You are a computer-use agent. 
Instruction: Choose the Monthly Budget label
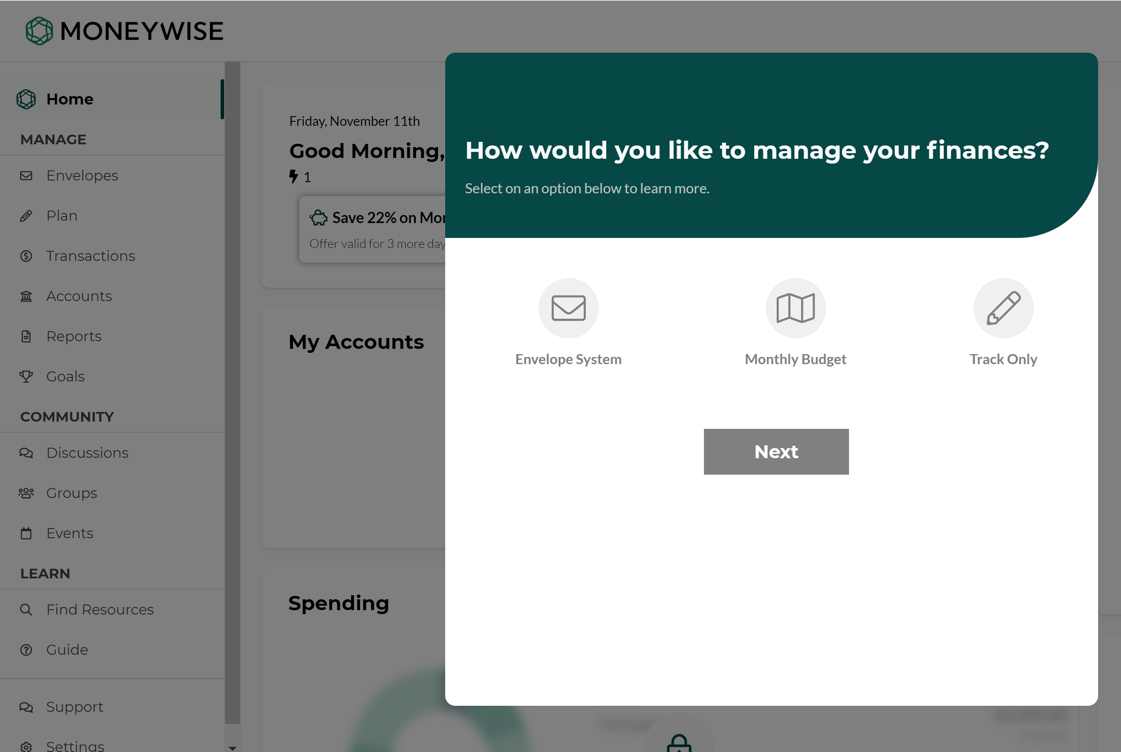coord(796,359)
